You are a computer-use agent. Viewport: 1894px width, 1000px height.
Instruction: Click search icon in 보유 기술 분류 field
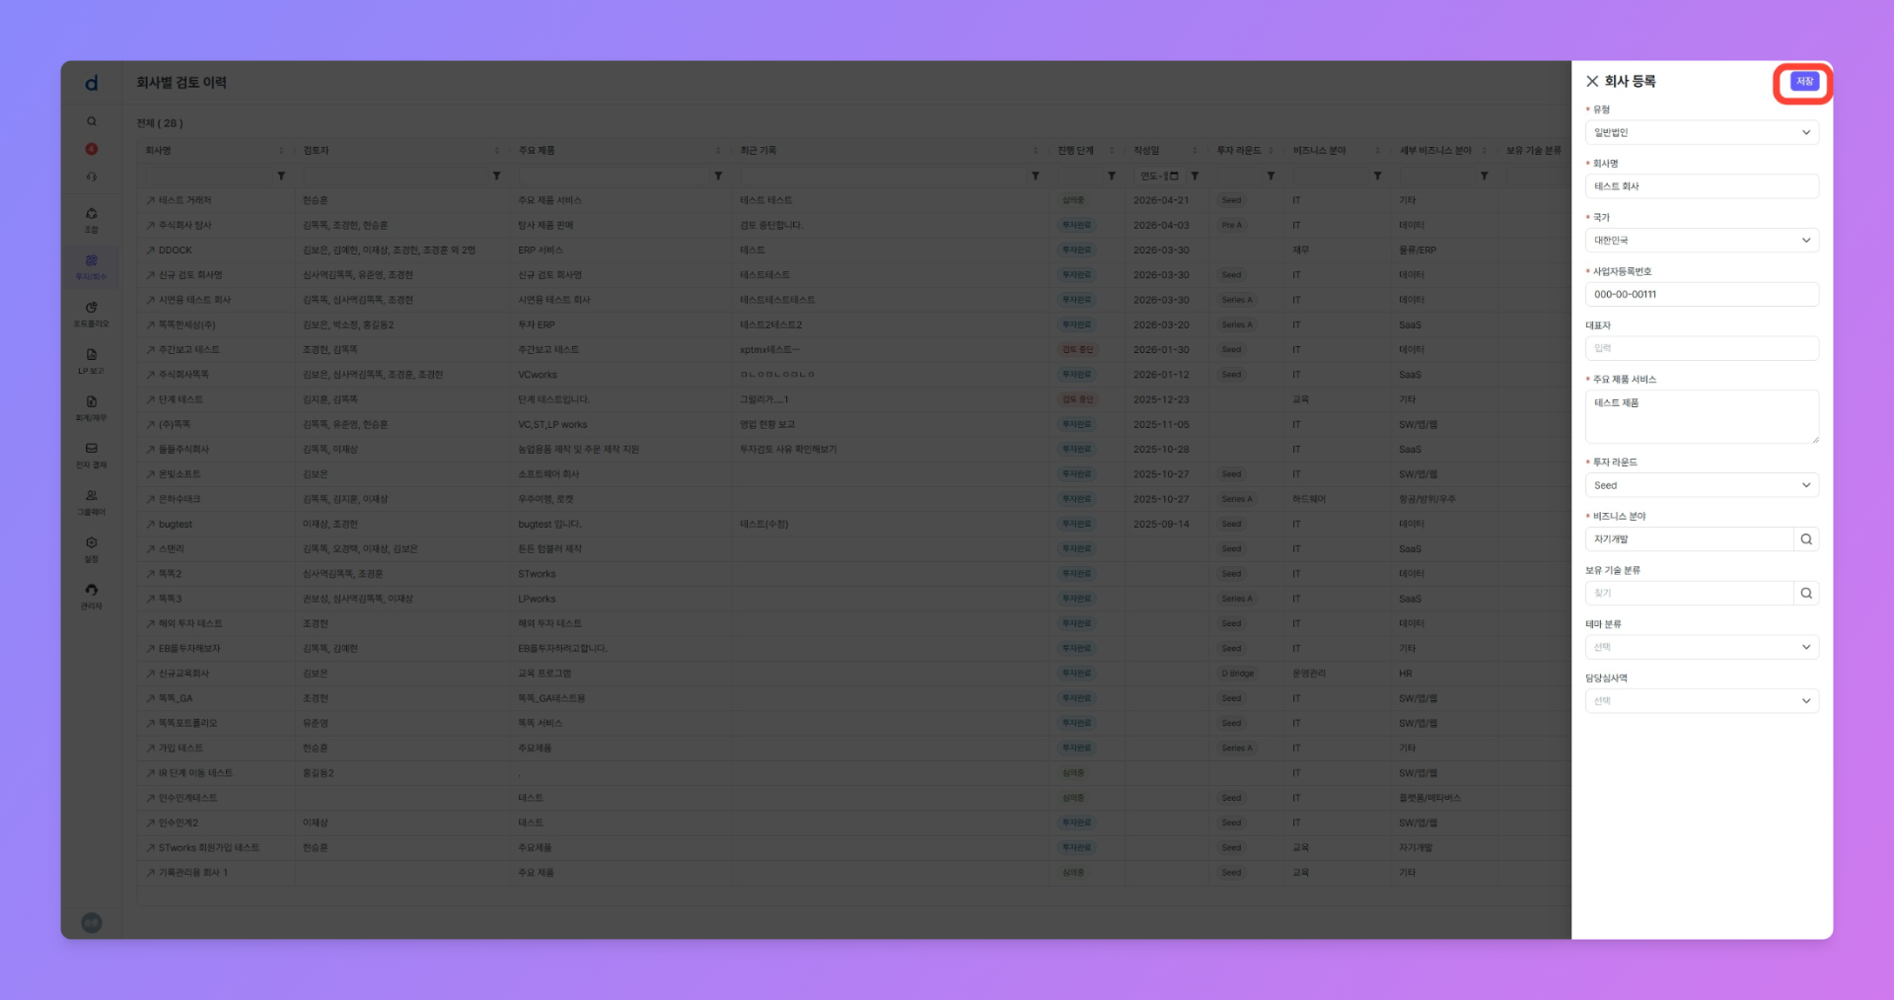(1806, 594)
